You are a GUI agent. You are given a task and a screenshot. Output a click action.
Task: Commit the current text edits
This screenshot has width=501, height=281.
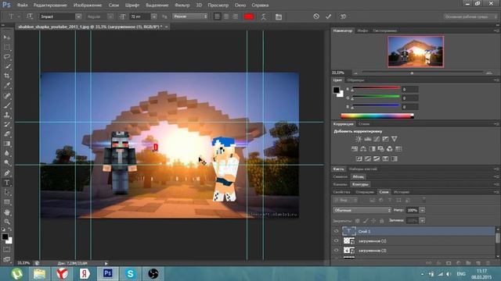click(328, 16)
